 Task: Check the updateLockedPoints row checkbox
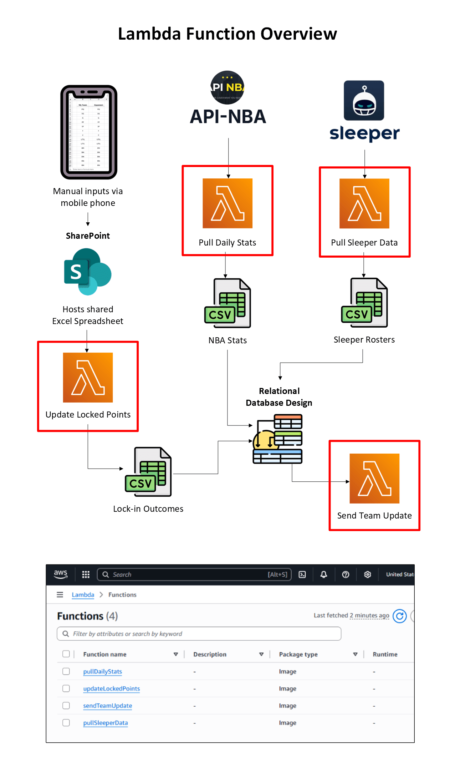pyautogui.click(x=66, y=688)
